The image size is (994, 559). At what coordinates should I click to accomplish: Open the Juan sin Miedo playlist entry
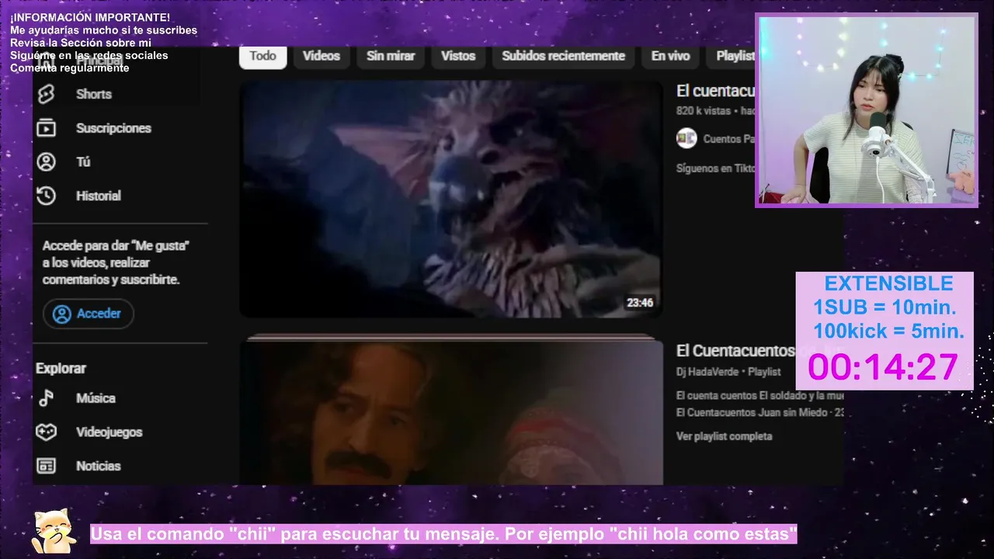click(x=759, y=412)
